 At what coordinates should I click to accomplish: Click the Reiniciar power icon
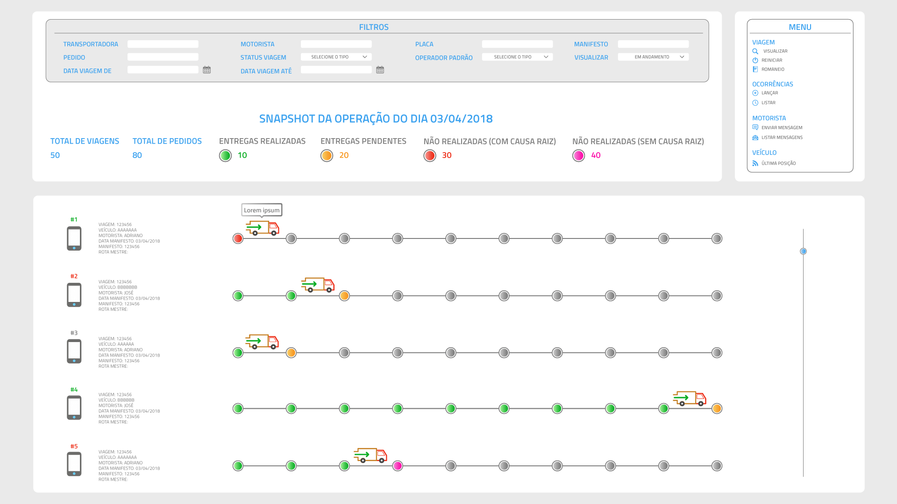755,60
